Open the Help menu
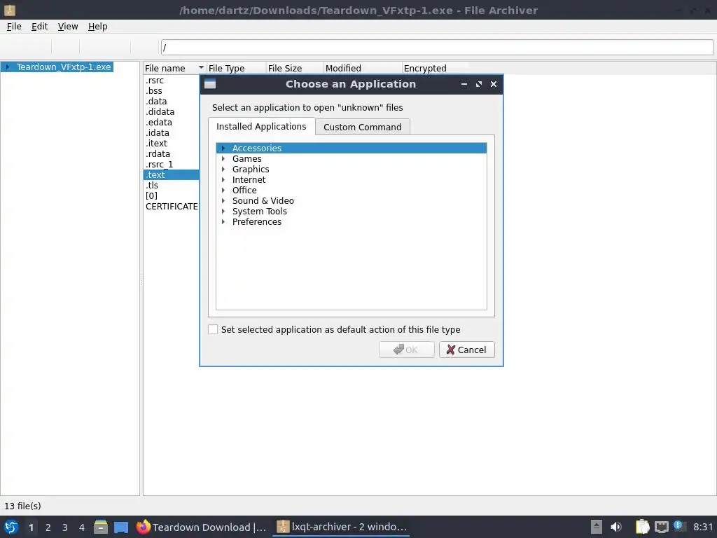This screenshot has height=538, width=717. pos(98,27)
